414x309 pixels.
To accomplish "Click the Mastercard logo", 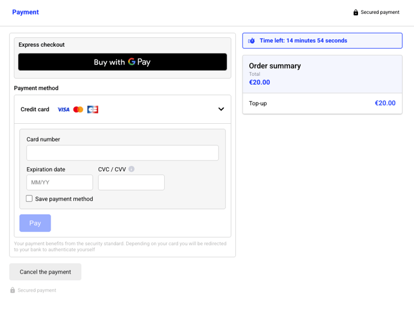I will (78, 109).
